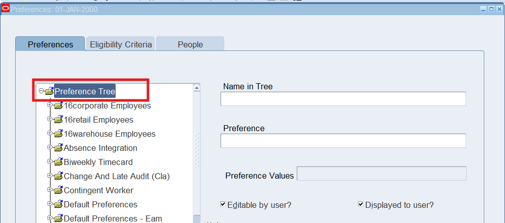
Task: Expand the Change And Late Audit node
Action: click(x=49, y=176)
